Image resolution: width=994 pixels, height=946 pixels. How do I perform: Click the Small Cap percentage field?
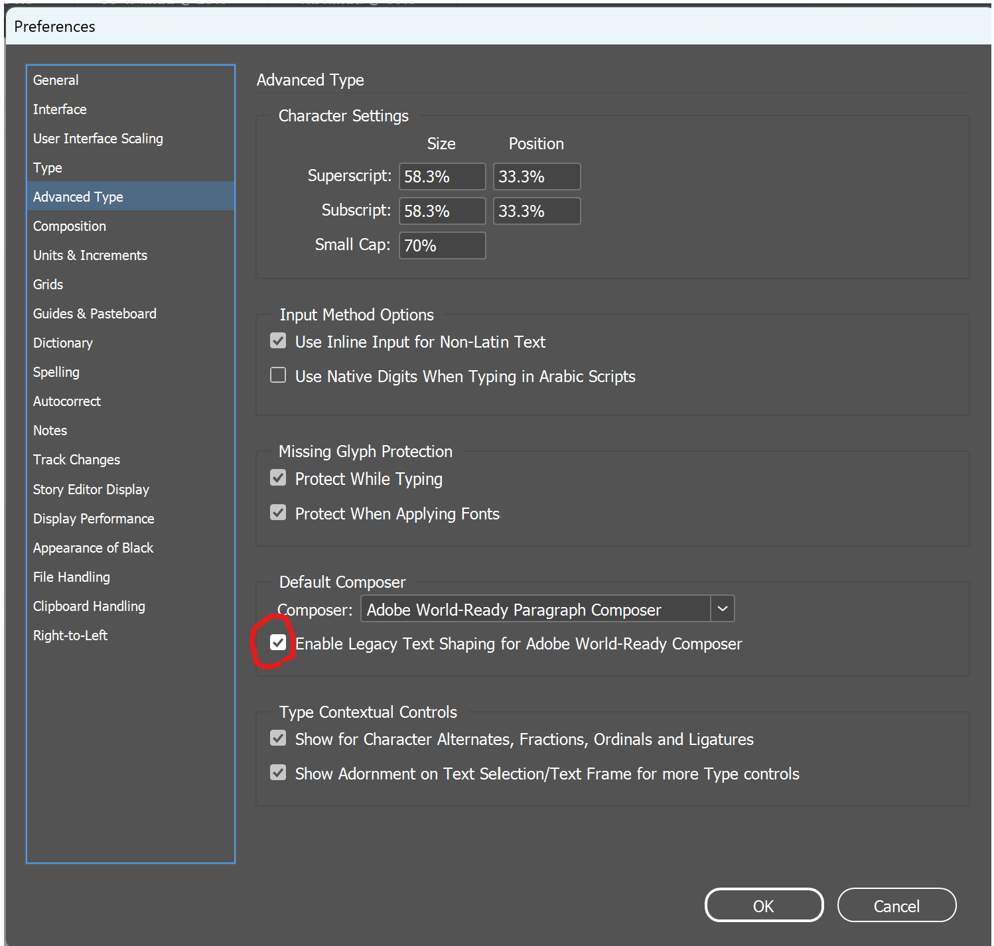coord(443,245)
